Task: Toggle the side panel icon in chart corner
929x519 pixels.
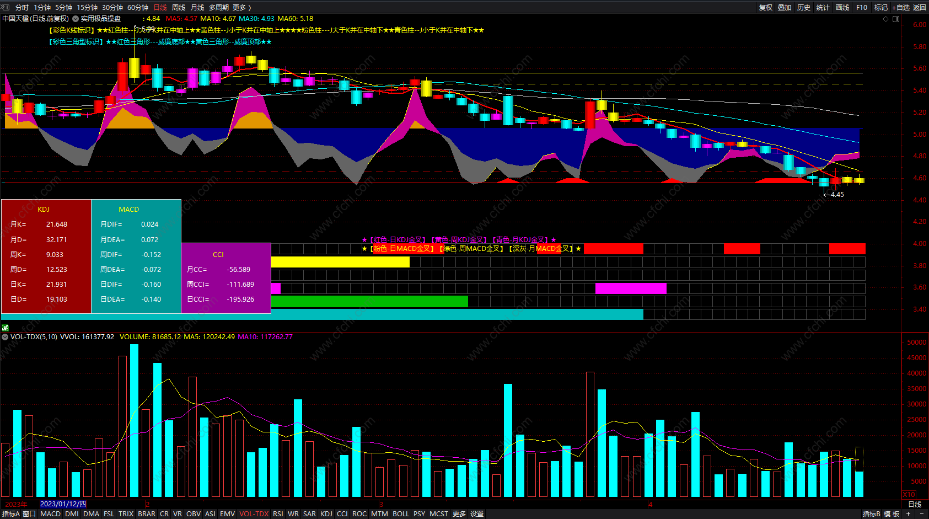Action: [896, 19]
